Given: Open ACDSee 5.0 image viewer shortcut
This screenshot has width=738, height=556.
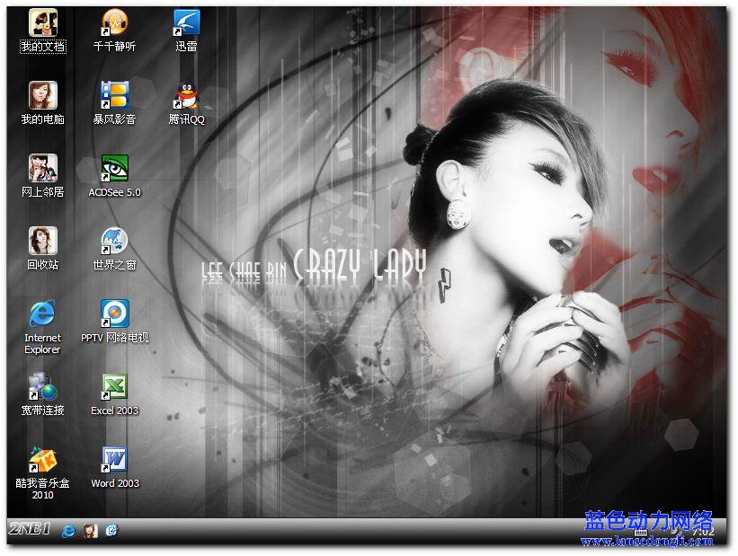Looking at the screenshot, I should point(114,168).
